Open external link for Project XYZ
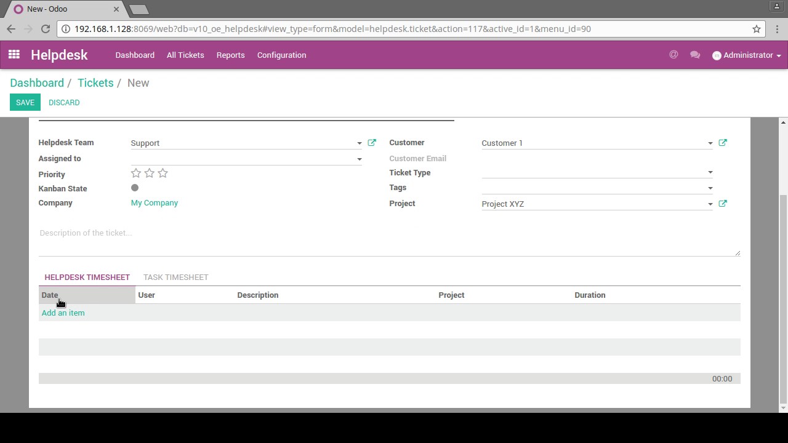 723,204
